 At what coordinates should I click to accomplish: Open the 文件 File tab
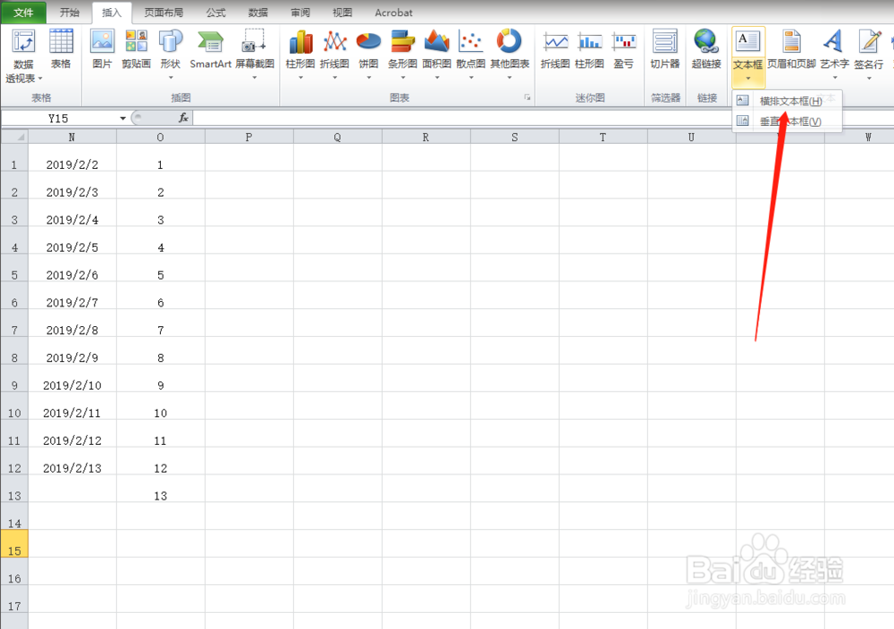click(23, 13)
